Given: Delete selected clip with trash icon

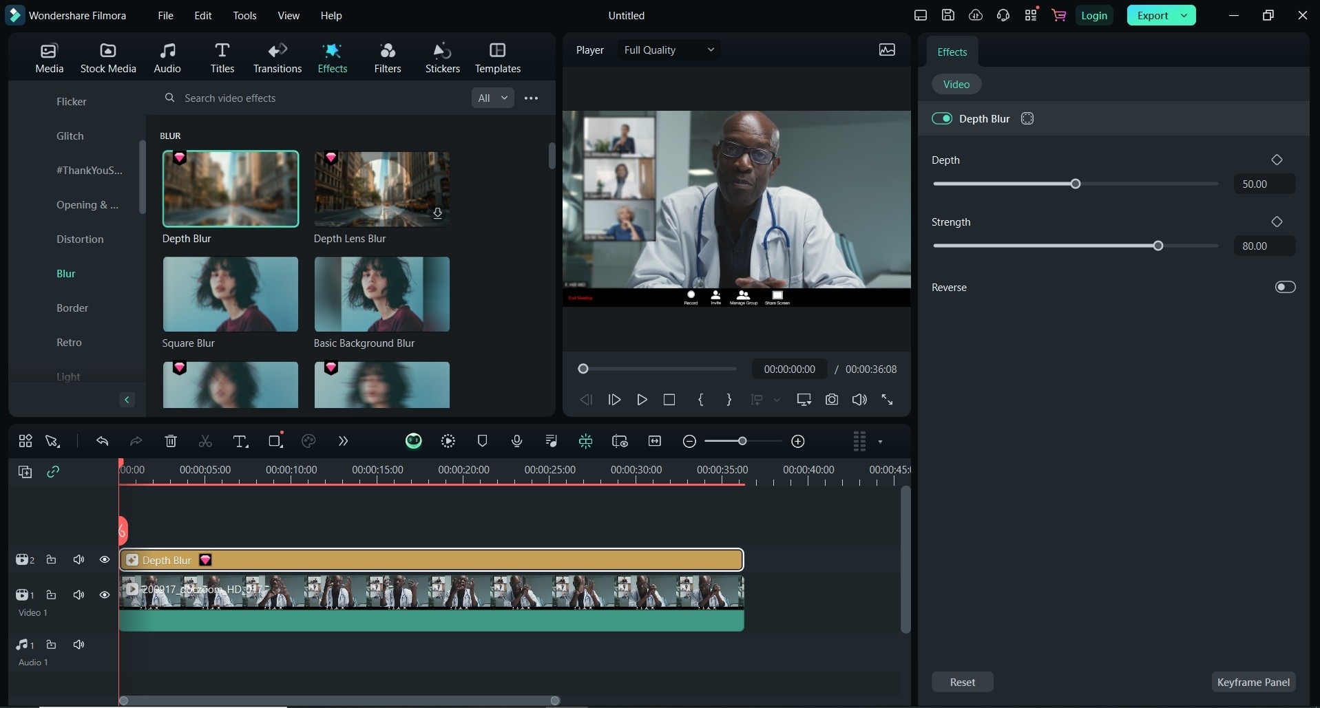Looking at the screenshot, I should (x=171, y=441).
